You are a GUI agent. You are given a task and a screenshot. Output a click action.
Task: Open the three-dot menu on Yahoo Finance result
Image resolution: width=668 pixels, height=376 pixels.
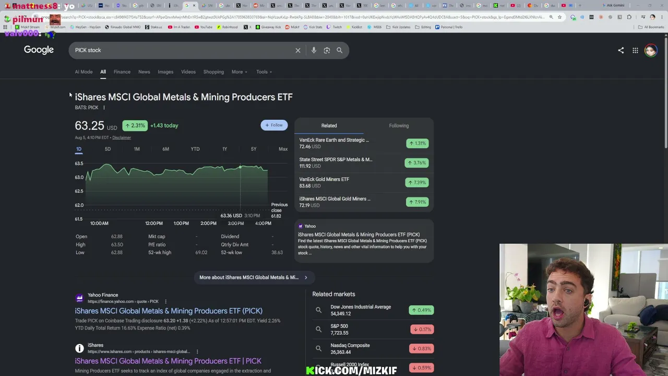pos(165,301)
